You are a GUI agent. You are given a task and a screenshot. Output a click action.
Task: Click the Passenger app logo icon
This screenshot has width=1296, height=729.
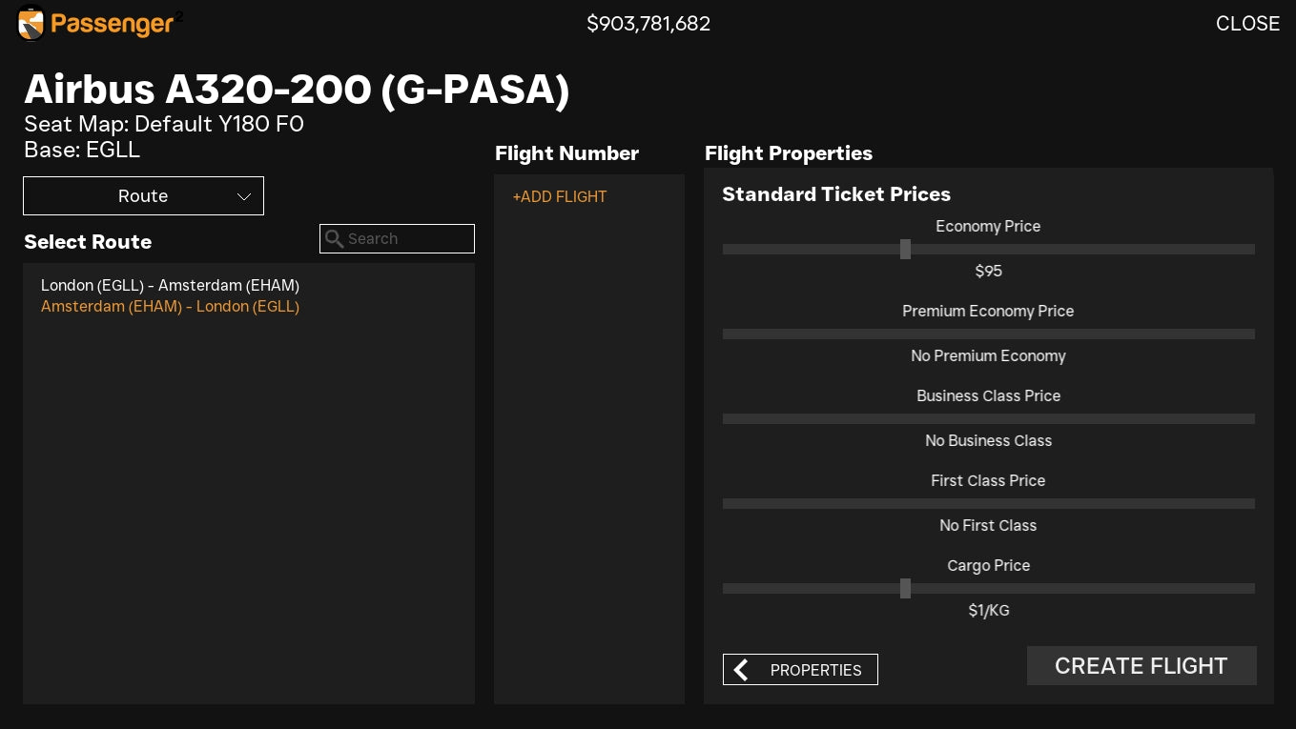click(x=31, y=24)
